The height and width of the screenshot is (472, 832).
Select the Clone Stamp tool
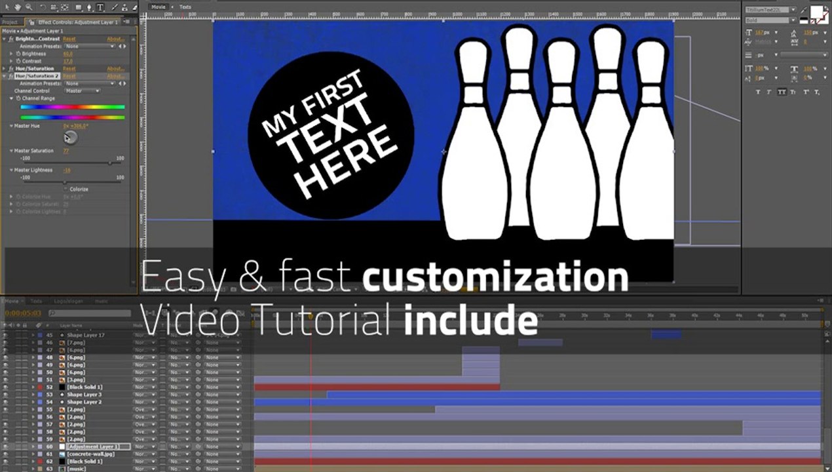125,7
